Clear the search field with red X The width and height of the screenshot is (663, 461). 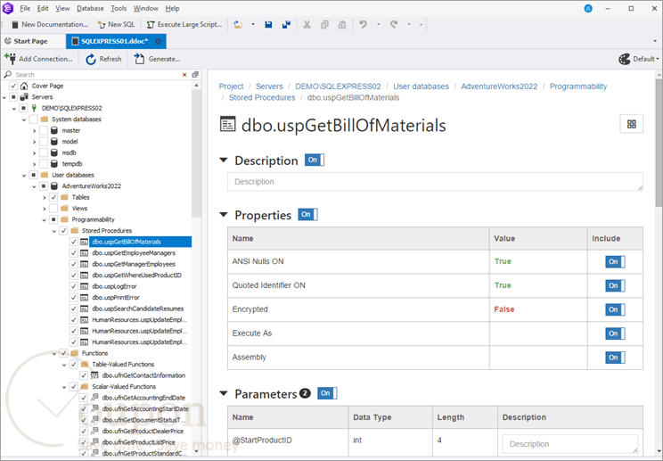tap(184, 74)
